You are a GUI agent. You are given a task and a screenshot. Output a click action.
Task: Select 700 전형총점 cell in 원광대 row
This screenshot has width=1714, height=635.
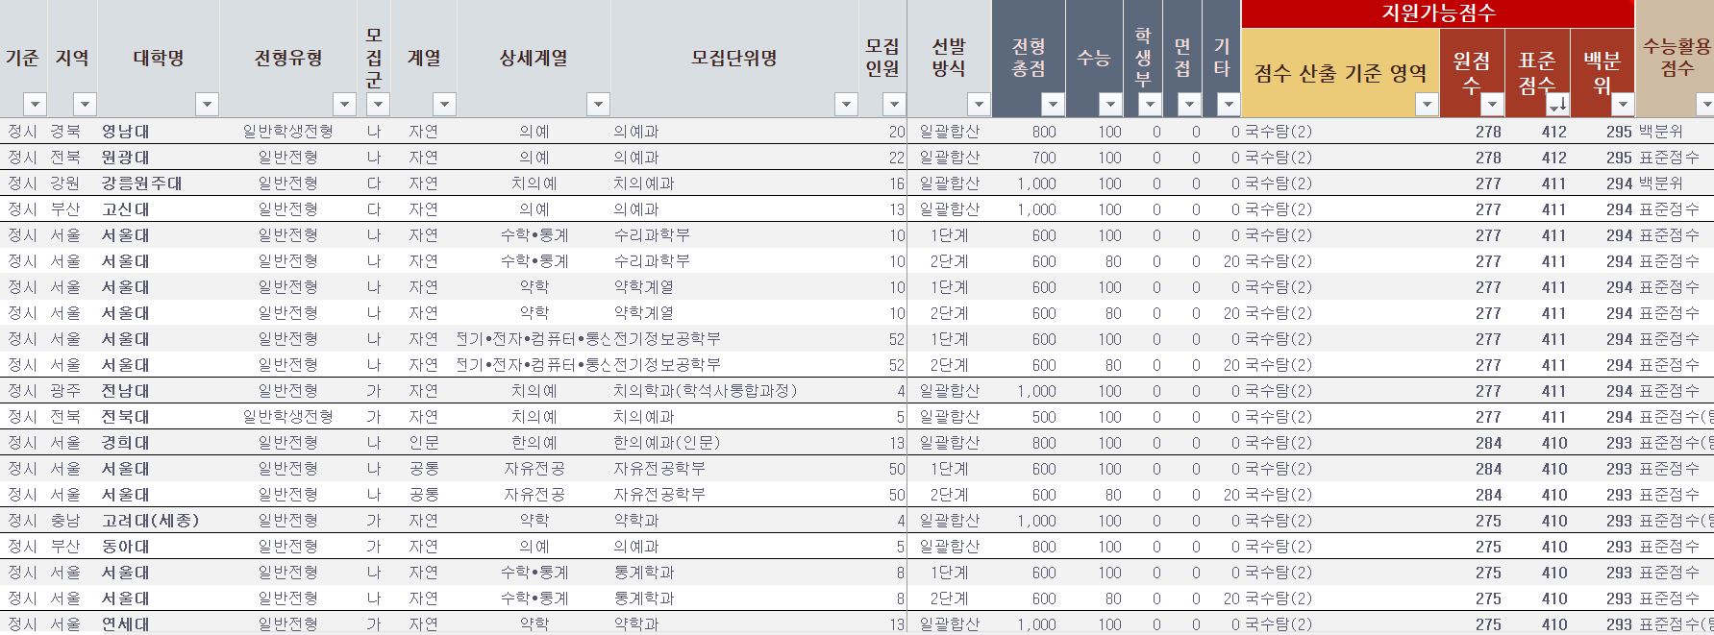[1029, 158]
